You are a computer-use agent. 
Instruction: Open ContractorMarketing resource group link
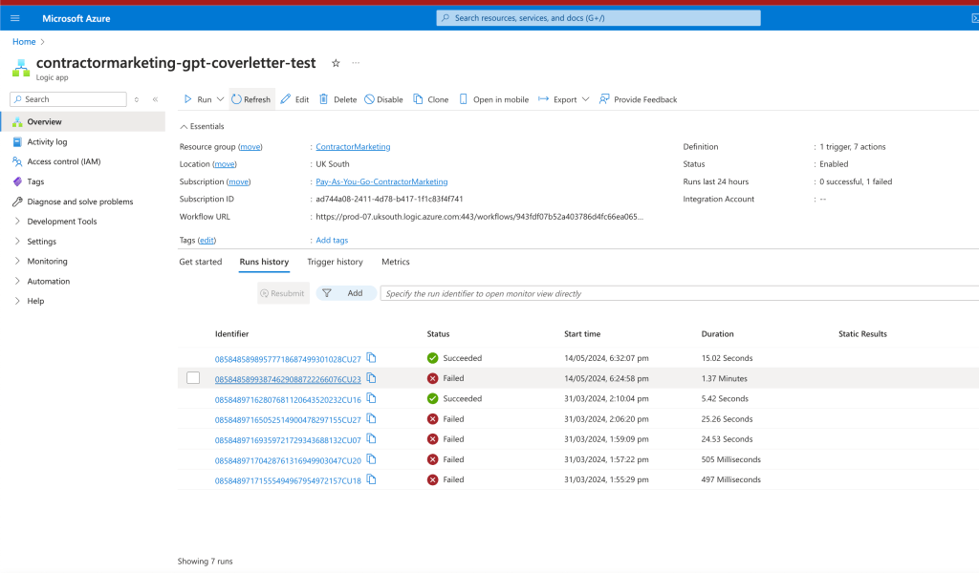coord(353,146)
